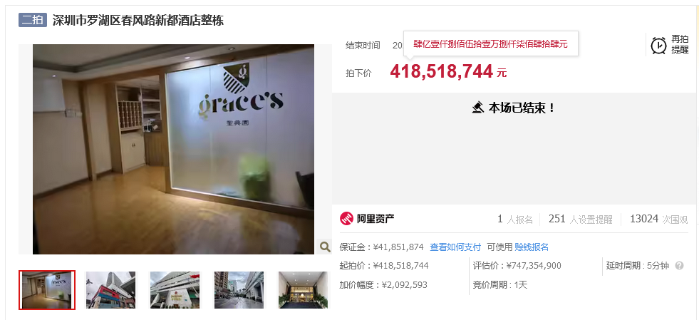Select the hotel entrance thumbnail

303,289
